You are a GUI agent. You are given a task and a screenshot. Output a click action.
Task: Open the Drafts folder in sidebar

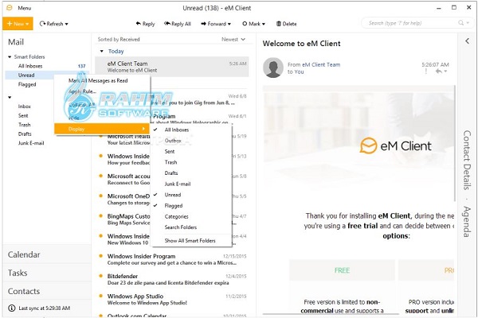click(x=25, y=134)
